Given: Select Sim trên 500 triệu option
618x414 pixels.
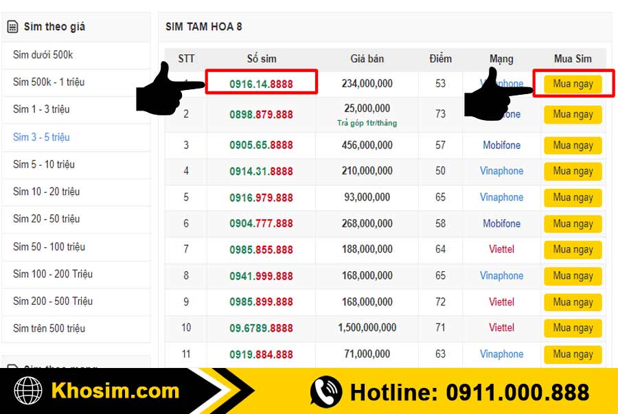Looking at the screenshot, I should pyautogui.click(x=49, y=328).
